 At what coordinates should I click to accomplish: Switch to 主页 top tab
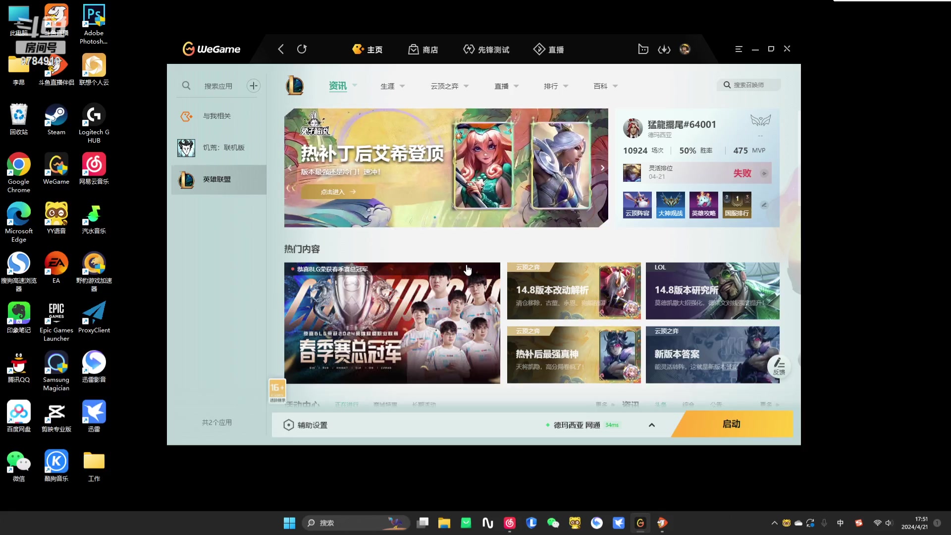point(367,50)
